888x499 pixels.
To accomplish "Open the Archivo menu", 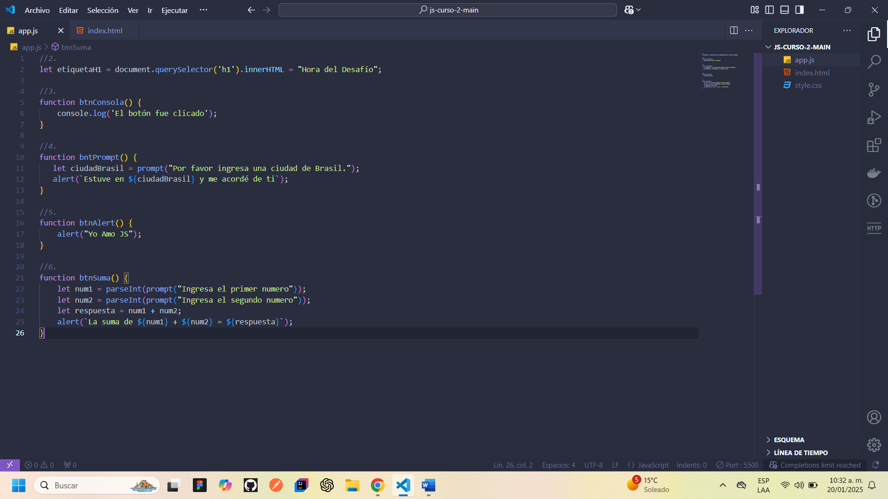I will pos(37,10).
